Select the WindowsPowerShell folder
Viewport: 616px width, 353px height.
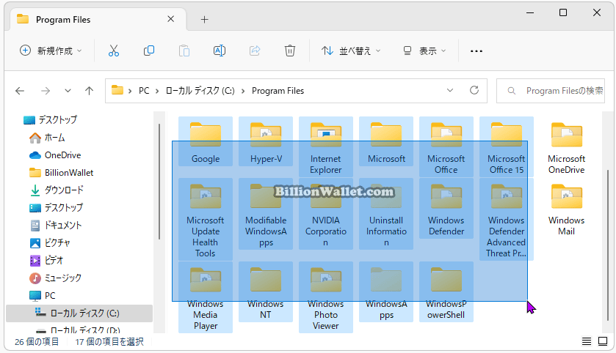click(446, 291)
